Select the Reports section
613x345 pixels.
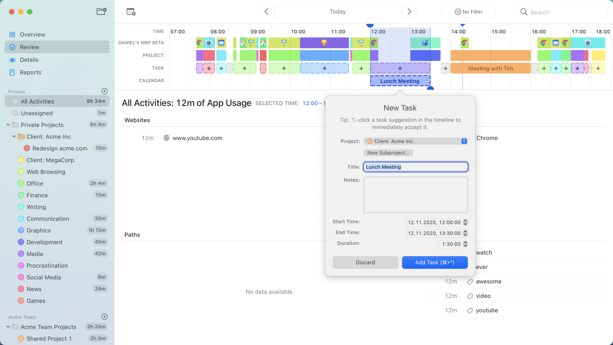tap(30, 72)
